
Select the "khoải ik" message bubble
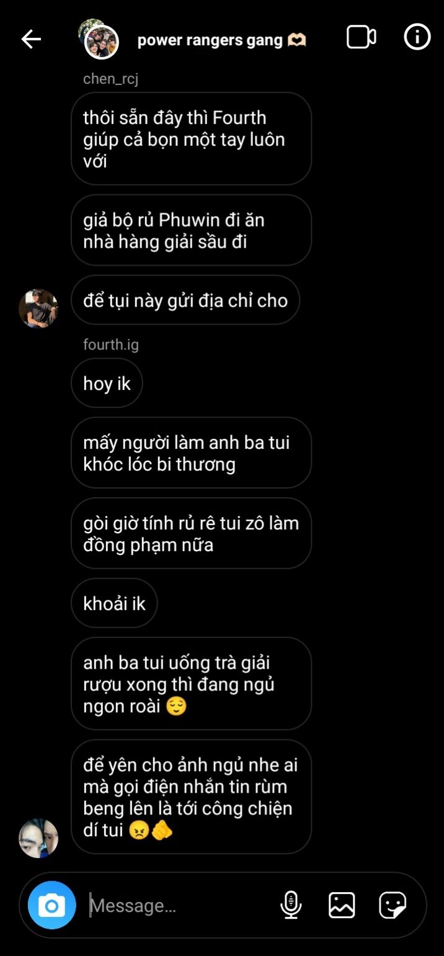(114, 603)
